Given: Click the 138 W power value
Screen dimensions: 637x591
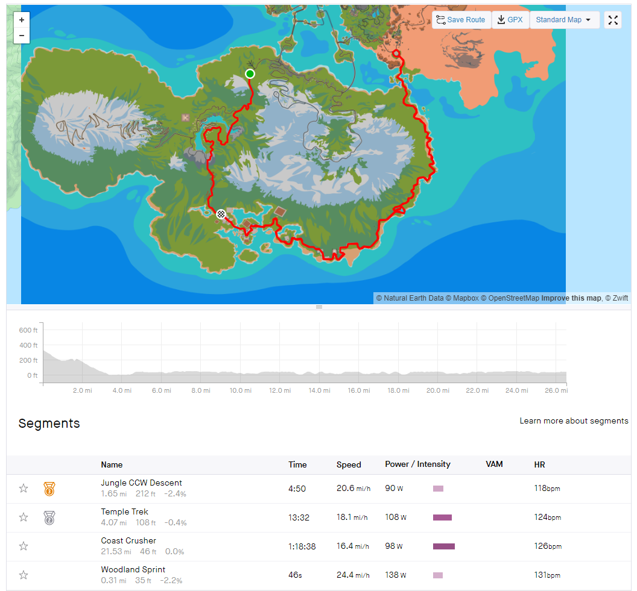Looking at the screenshot, I should [395, 575].
